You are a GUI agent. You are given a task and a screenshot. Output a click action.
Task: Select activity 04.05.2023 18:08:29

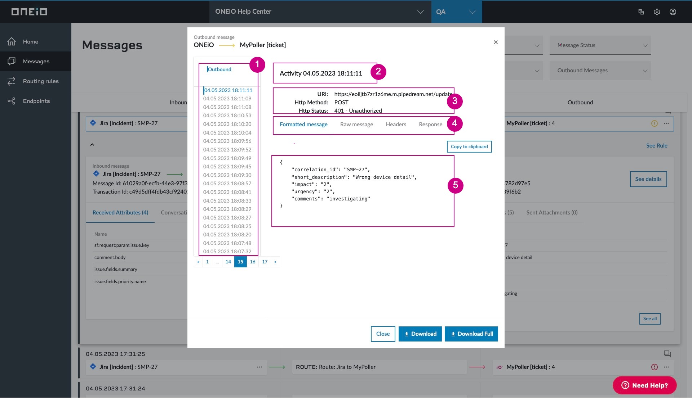[227, 209]
